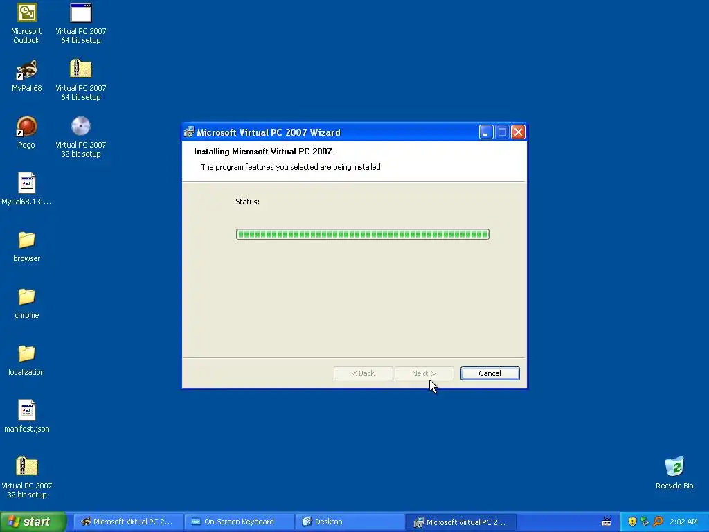Click the disabled Back button
Screen dimensions: 709x532
coord(363,373)
